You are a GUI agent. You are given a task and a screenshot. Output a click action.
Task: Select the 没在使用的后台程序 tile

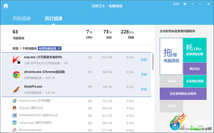click(183, 93)
